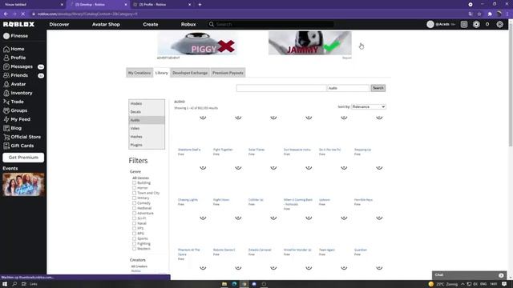The image size is (513, 288).
Task: Click the library search text field
Action: pos(281,88)
